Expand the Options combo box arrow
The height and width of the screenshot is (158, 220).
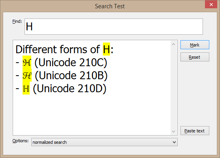(174, 142)
